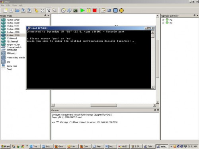The width and height of the screenshot is (199, 149).
Task: Click the Add a note icon
Action: (x=103, y=10)
